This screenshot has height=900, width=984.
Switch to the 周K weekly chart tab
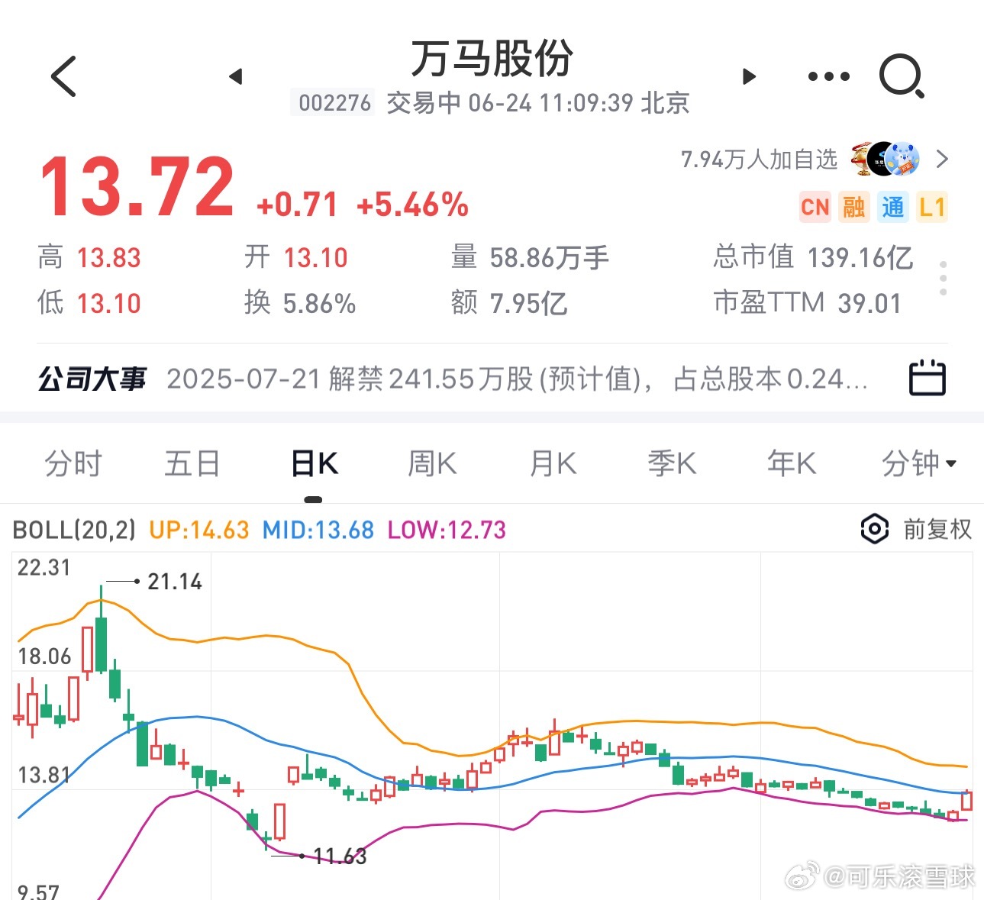click(x=432, y=463)
